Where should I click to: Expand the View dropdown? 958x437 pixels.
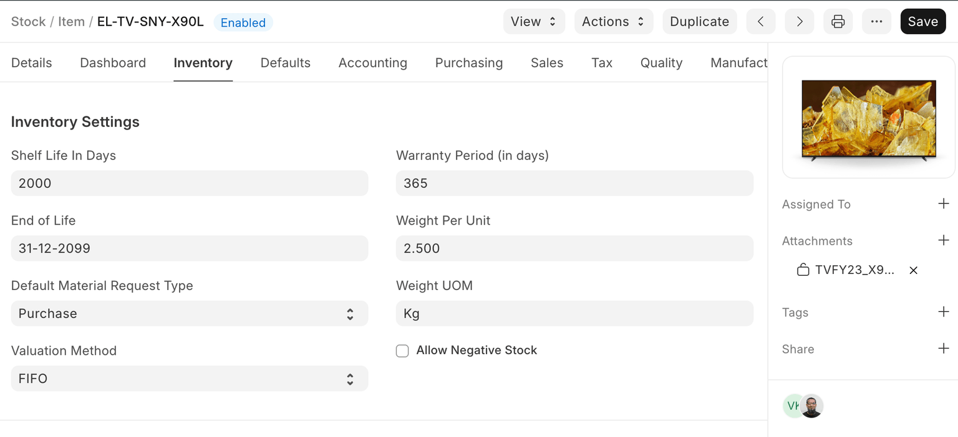coord(533,22)
